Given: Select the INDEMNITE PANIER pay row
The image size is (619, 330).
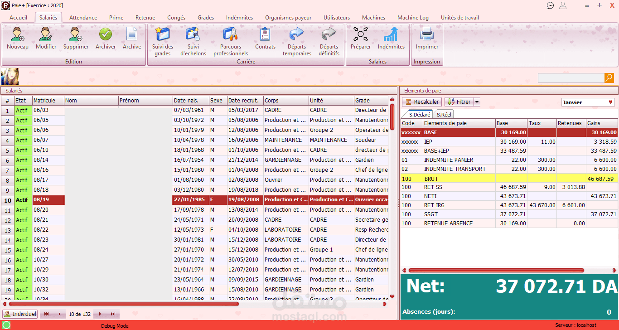Looking at the screenshot, I should tap(509, 160).
